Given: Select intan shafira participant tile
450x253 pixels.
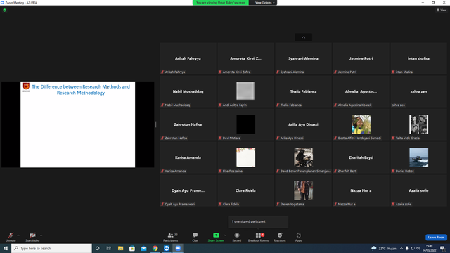Looking at the screenshot, I should coord(419,58).
